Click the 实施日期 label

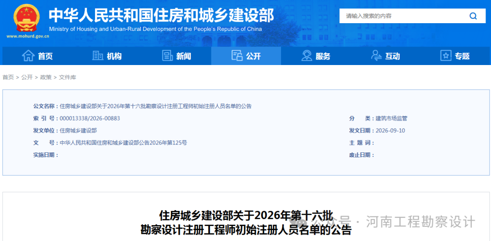coord(46,155)
